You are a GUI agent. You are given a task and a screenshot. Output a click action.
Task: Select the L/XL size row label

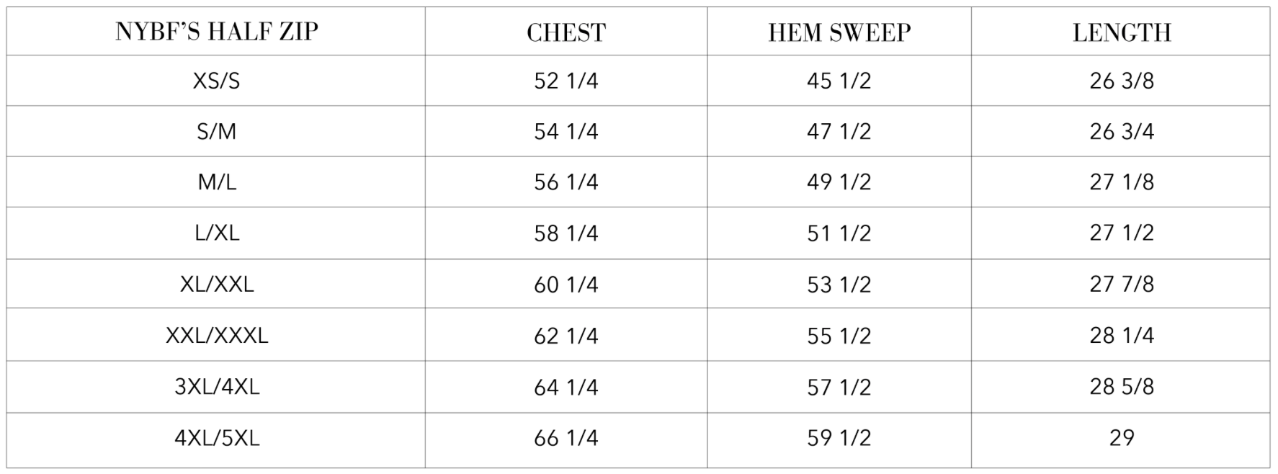217,233
